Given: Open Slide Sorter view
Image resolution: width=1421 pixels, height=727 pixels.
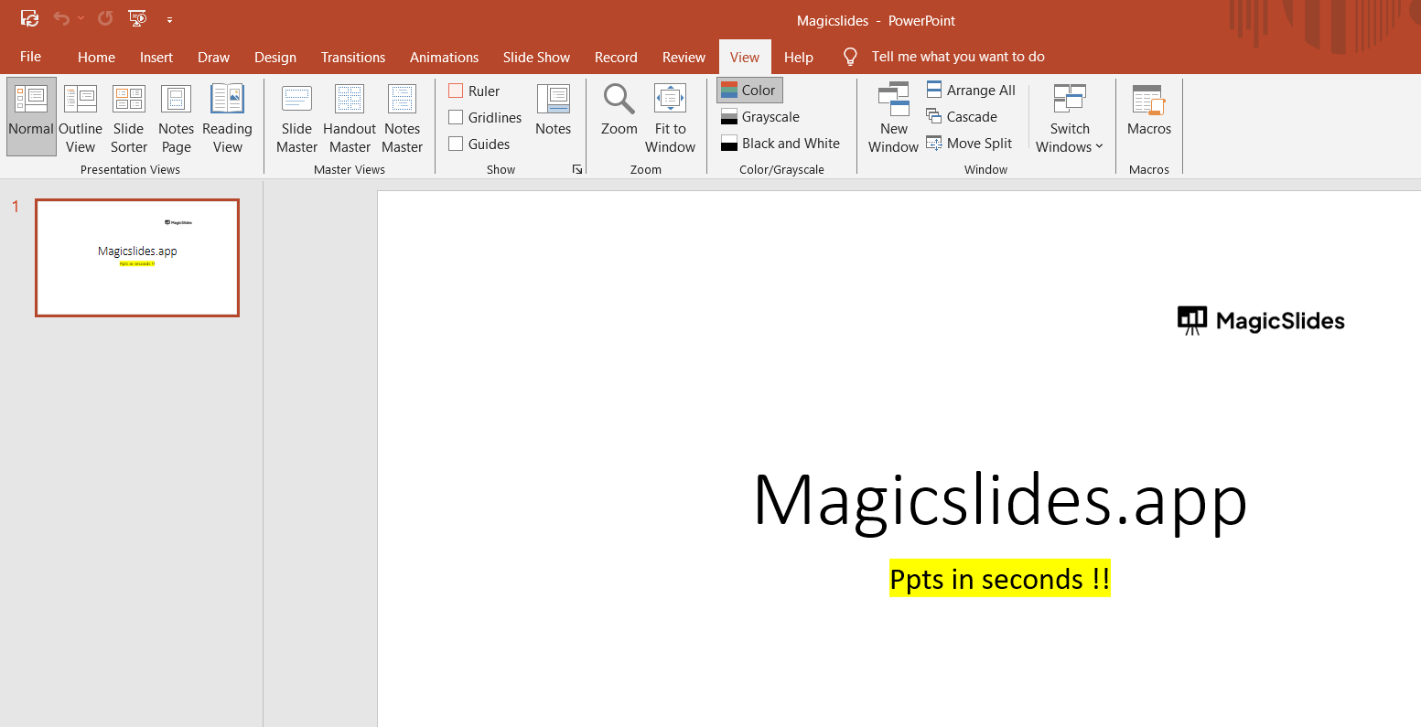Looking at the screenshot, I should (x=128, y=118).
